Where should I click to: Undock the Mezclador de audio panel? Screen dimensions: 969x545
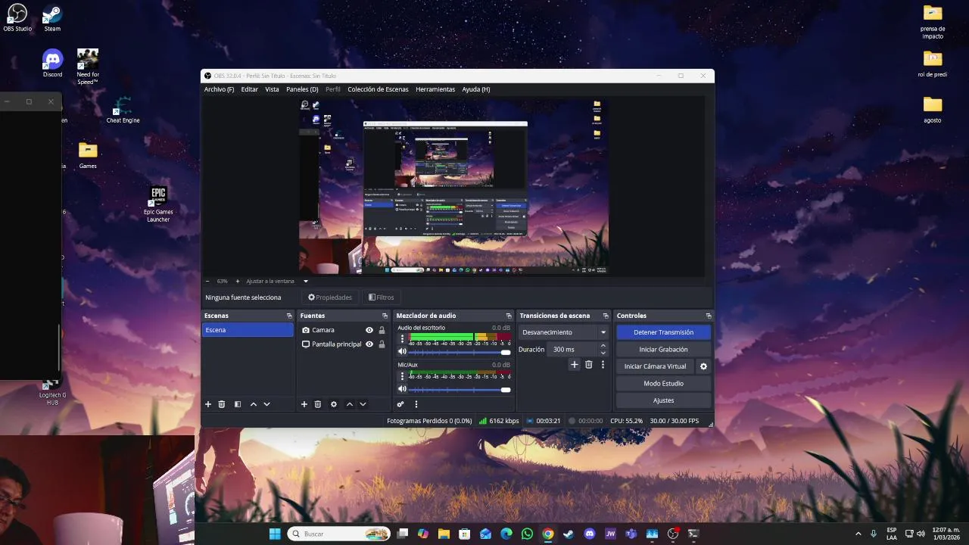coord(509,316)
